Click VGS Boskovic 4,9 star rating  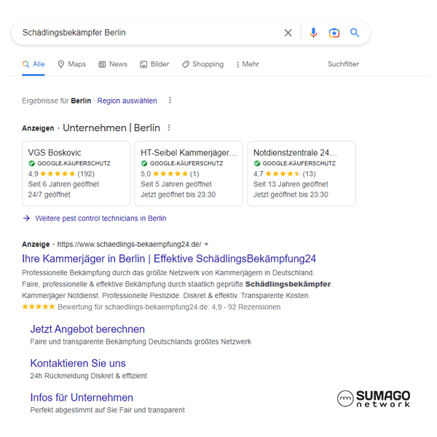point(61,174)
